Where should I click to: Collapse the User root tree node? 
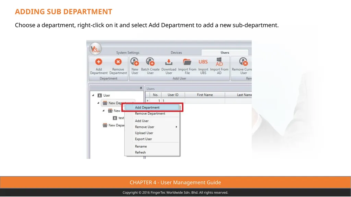click(93, 95)
